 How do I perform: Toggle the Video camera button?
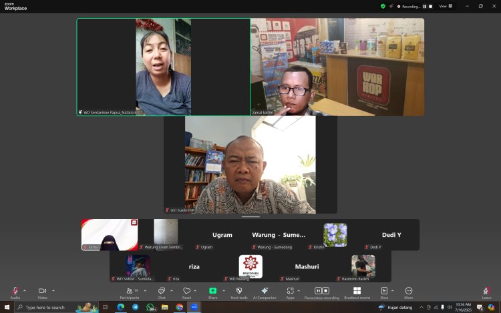pyautogui.click(x=42, y=291)
